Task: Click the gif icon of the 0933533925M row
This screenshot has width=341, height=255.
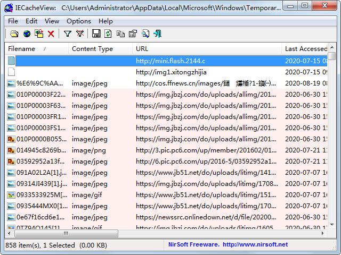Action: (11, 195)
